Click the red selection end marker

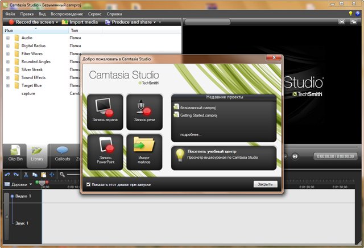point(47,182)
